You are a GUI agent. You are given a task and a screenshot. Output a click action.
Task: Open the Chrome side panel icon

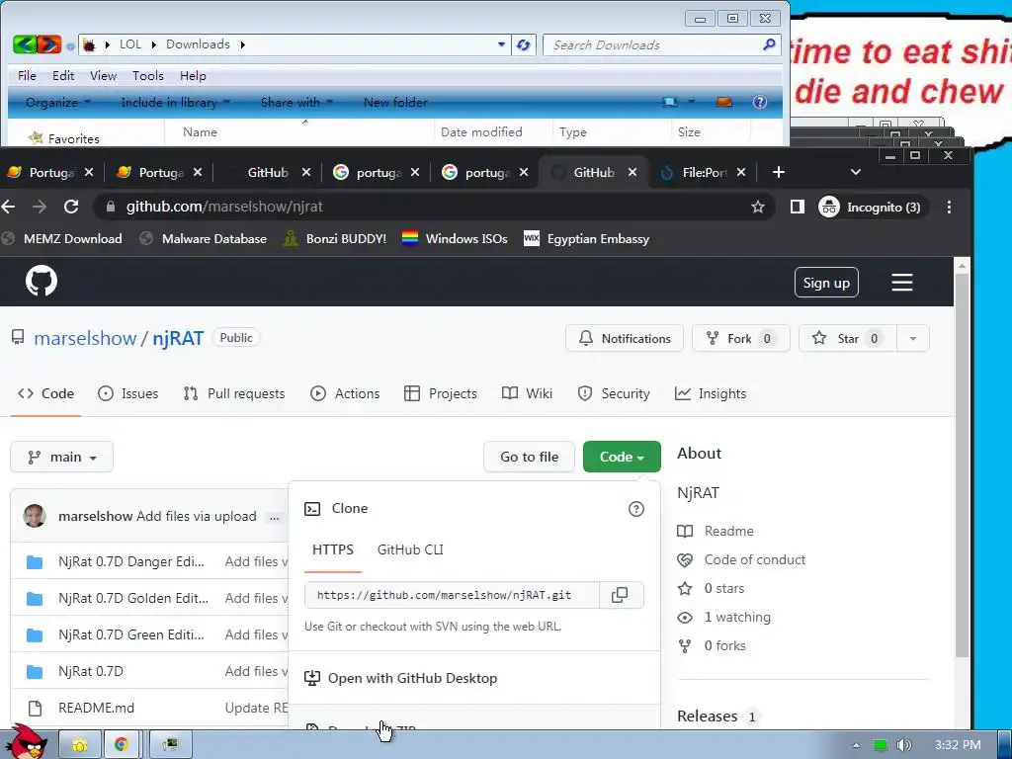798,207
